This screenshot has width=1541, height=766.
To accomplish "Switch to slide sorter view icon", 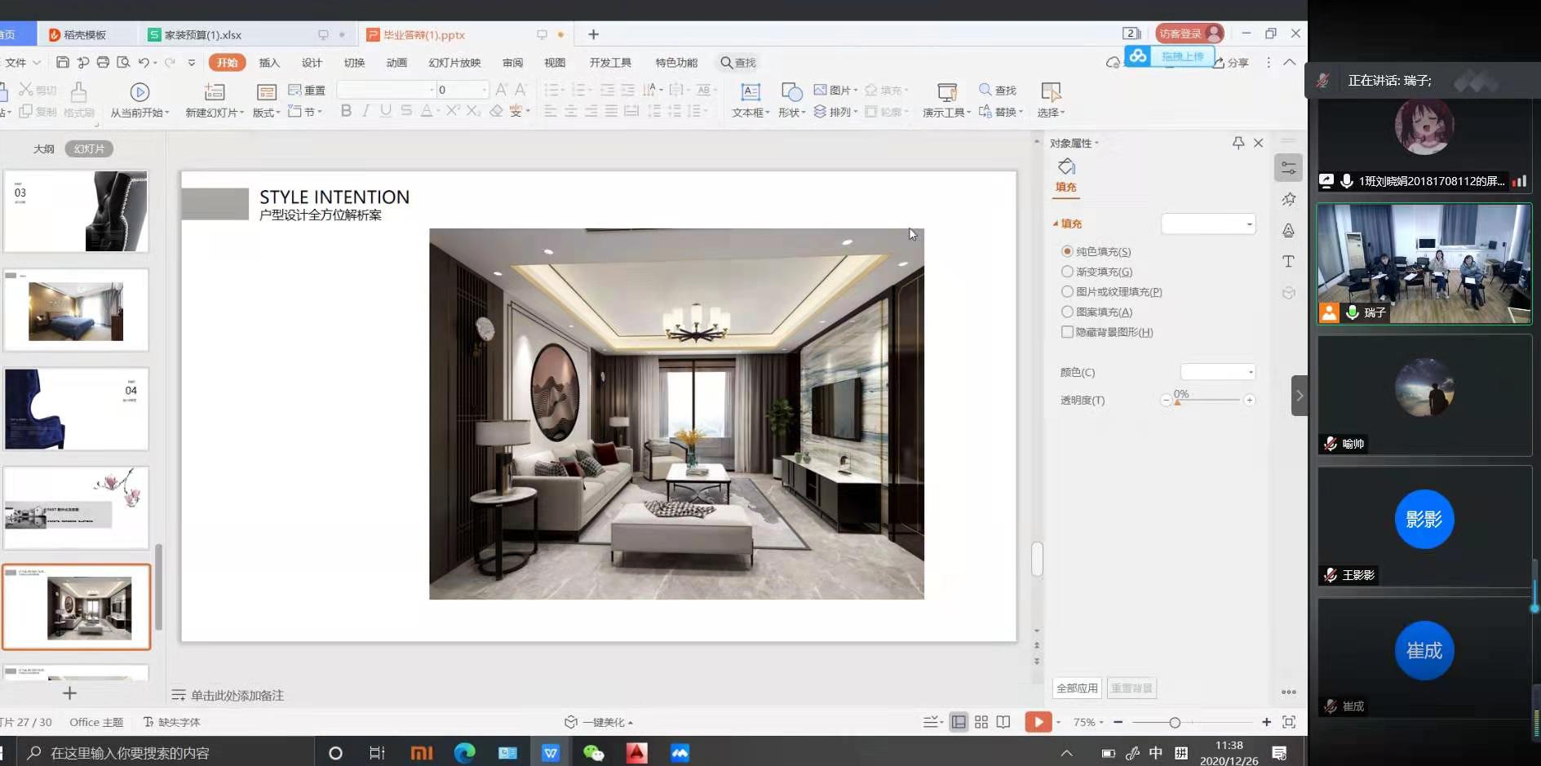I will coord(981,722).
